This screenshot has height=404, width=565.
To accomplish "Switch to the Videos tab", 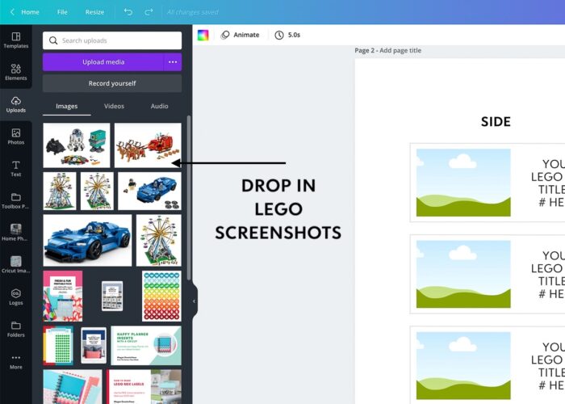I will (x=115, y=107).
